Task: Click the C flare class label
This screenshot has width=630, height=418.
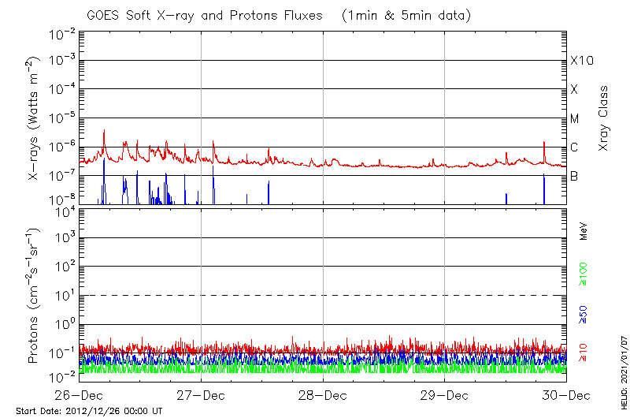Action: point(574,147)
